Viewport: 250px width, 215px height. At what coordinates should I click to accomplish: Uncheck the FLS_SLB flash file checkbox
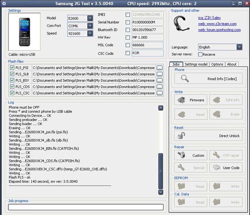[x=12, y=74]
